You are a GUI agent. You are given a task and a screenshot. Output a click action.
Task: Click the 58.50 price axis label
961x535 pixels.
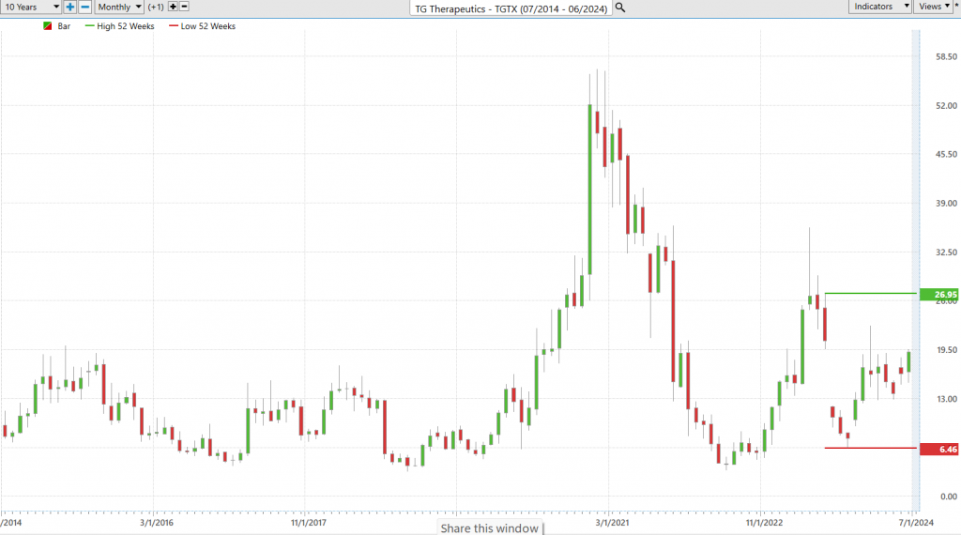point(946,56)
